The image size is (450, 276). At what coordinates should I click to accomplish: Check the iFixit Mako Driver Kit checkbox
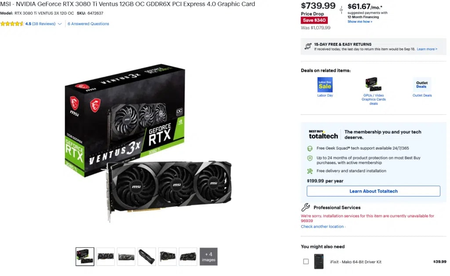(306, 262)
